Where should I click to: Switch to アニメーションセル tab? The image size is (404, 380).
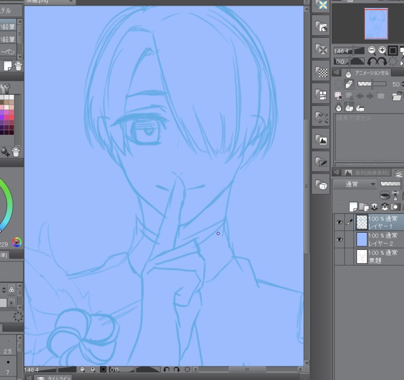tap(367, 73)
